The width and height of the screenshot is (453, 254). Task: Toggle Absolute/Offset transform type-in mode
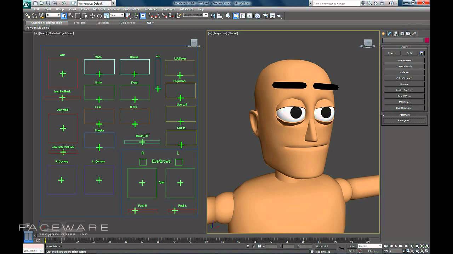[x=259, y=246]
